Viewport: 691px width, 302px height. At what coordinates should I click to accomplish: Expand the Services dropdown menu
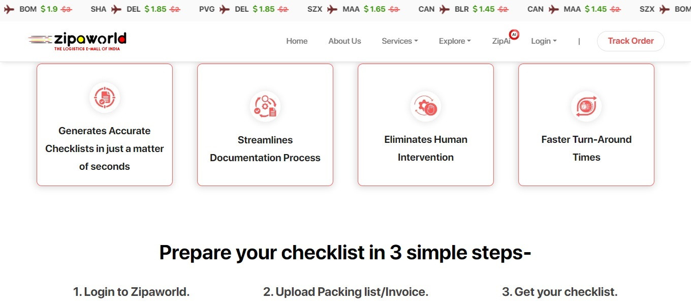(400, 41)
